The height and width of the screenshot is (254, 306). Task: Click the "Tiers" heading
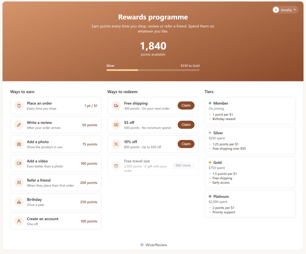pyautogui.click(x=209, y=92)
